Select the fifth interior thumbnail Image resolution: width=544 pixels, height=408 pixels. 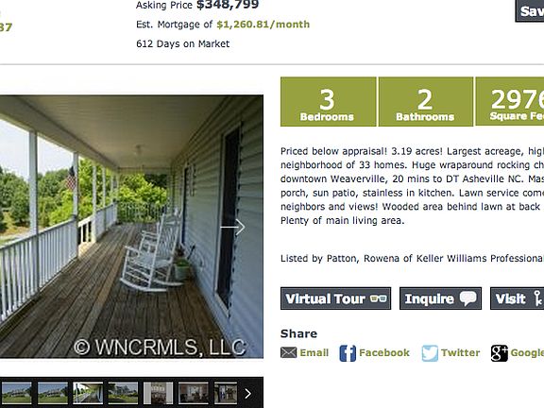pos(159,393)
